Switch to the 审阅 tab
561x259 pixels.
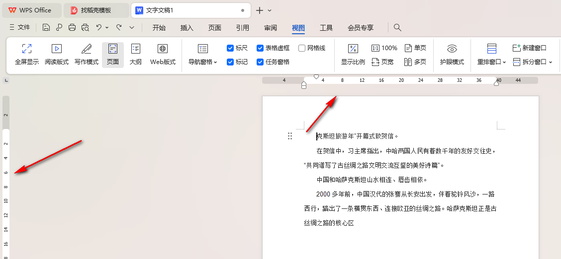click(271, 28)
